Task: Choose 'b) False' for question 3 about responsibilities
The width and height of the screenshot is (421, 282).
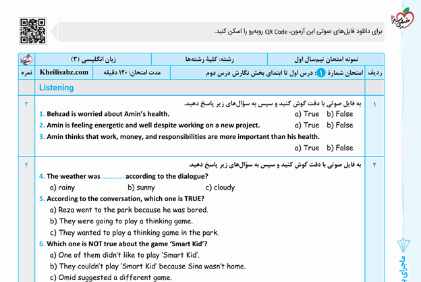Action: pos(340,148)
